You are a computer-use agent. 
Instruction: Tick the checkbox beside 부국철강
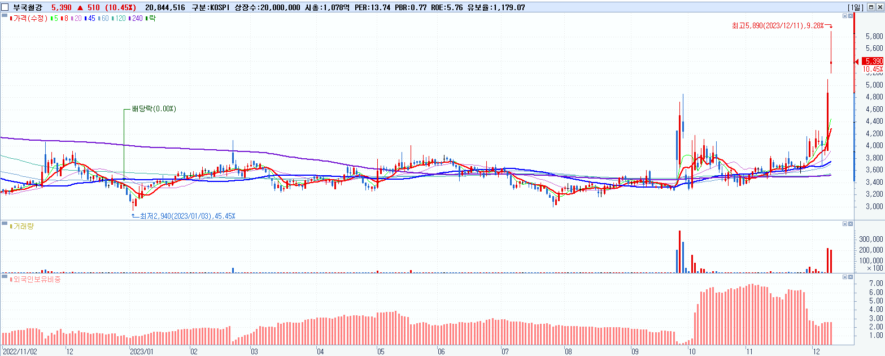5,7
